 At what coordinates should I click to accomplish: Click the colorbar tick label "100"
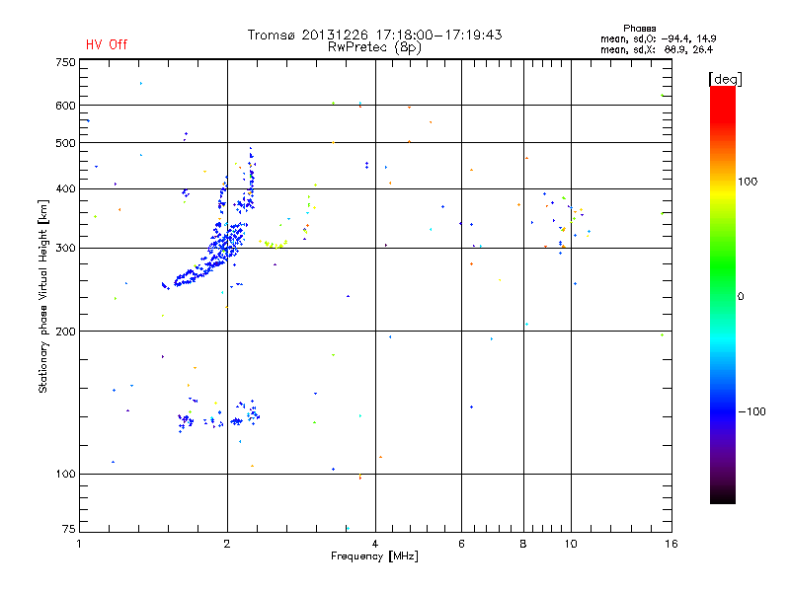coord(748,182)
